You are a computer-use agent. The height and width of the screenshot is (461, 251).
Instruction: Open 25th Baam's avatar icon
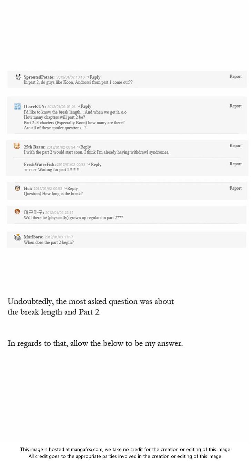[x=17, y=146]
